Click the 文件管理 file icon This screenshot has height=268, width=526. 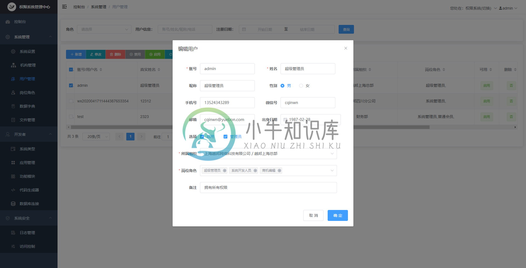(13, 120)
